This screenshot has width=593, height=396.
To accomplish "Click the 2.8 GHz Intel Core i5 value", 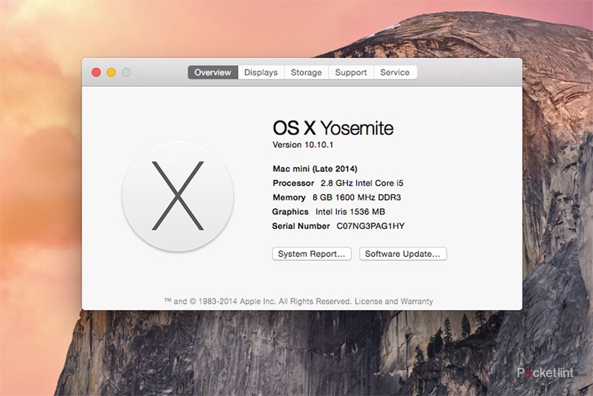I will (x=362, y=183).
